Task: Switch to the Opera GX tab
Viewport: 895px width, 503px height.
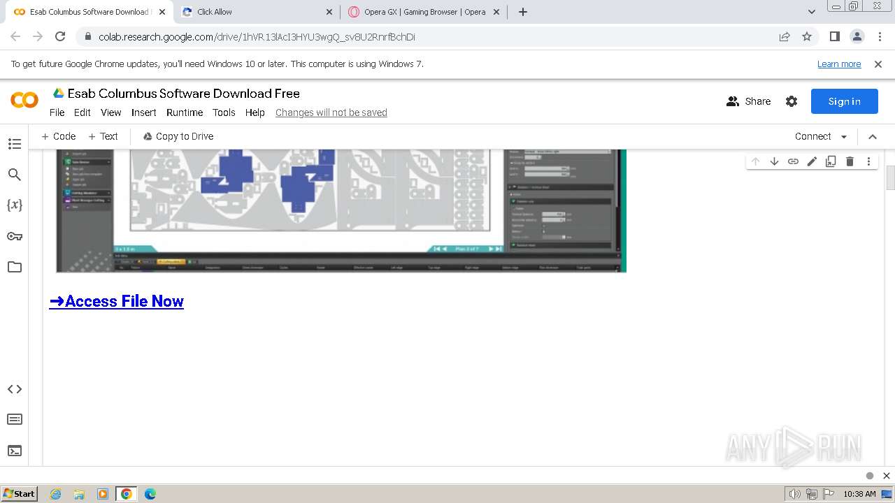Action: click(424, 12)
